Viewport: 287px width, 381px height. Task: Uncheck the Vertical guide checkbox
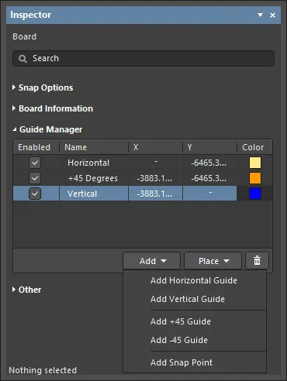pyautogui.click(x=35, y=194)
